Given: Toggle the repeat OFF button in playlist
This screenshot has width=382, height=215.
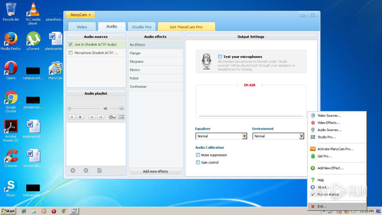Looking at the screenshot, I should 113,117.
